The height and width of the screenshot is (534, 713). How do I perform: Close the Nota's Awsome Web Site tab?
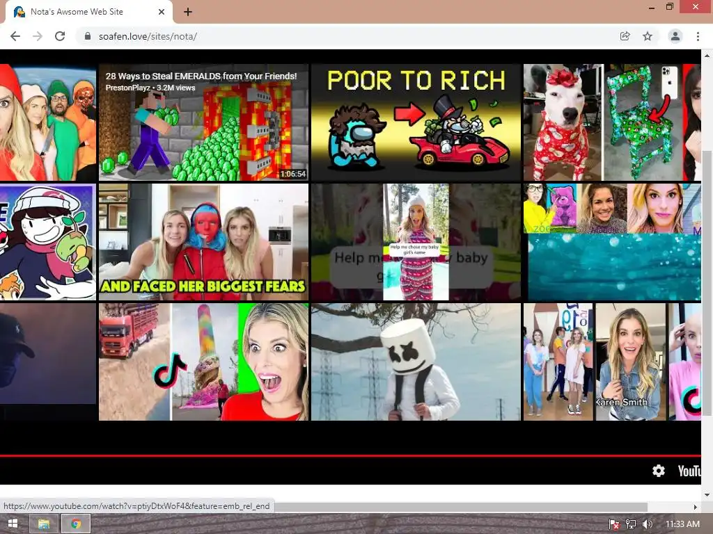pos(162,12)
